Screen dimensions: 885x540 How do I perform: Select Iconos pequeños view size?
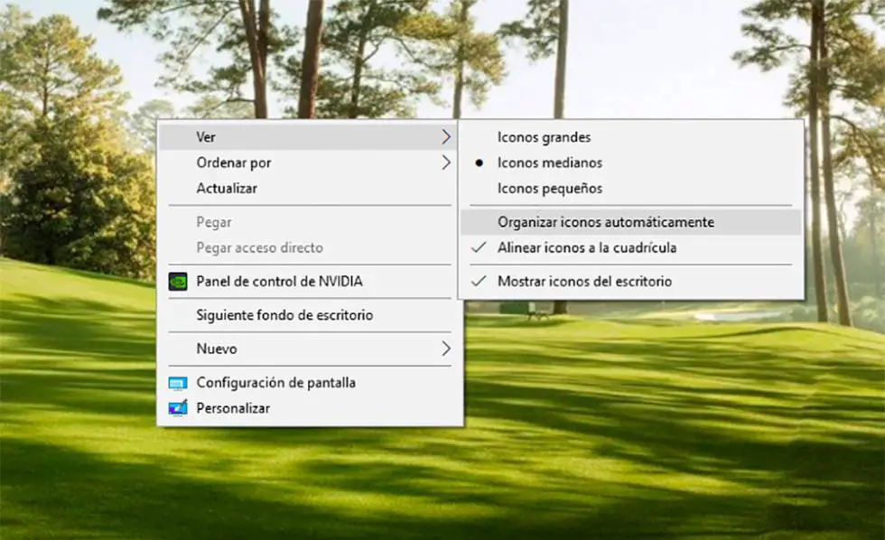click(x=631, y=189)
